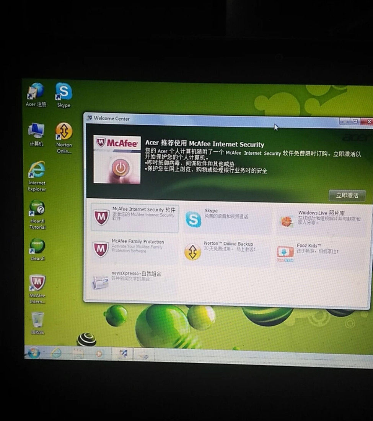Screen dimensions: 373x421
Task: Open Internet Explorer from the taskbar
Action: pos(56,352)
